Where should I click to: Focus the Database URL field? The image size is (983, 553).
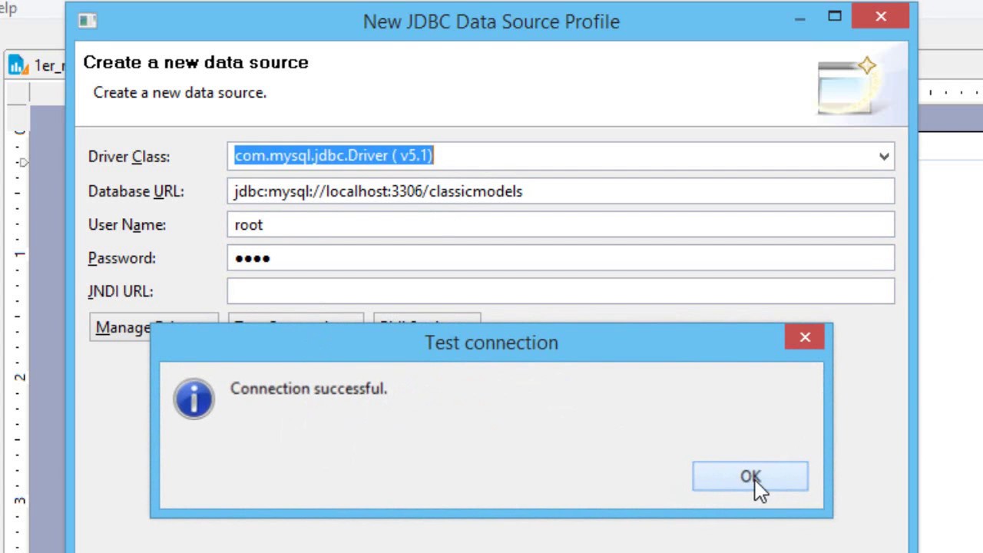(561, 191)
